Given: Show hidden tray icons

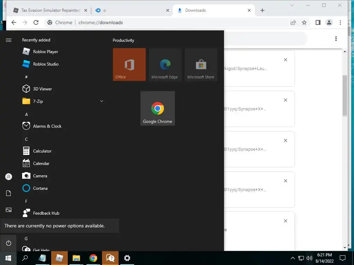Looking at the screenshot, I should pos(292,258).
